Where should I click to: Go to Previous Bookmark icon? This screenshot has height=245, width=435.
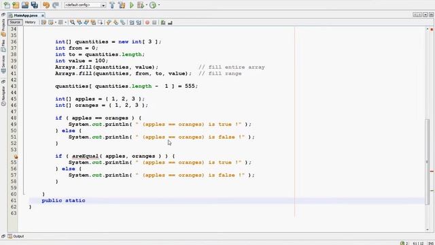pos(109,22)
